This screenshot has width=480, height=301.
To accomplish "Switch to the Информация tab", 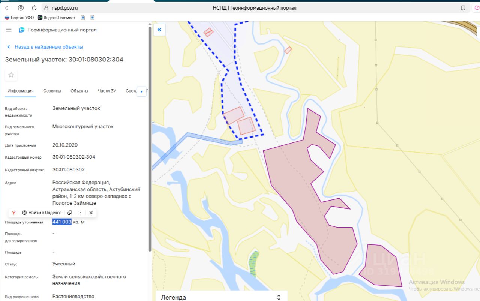I will pos(20,91).
